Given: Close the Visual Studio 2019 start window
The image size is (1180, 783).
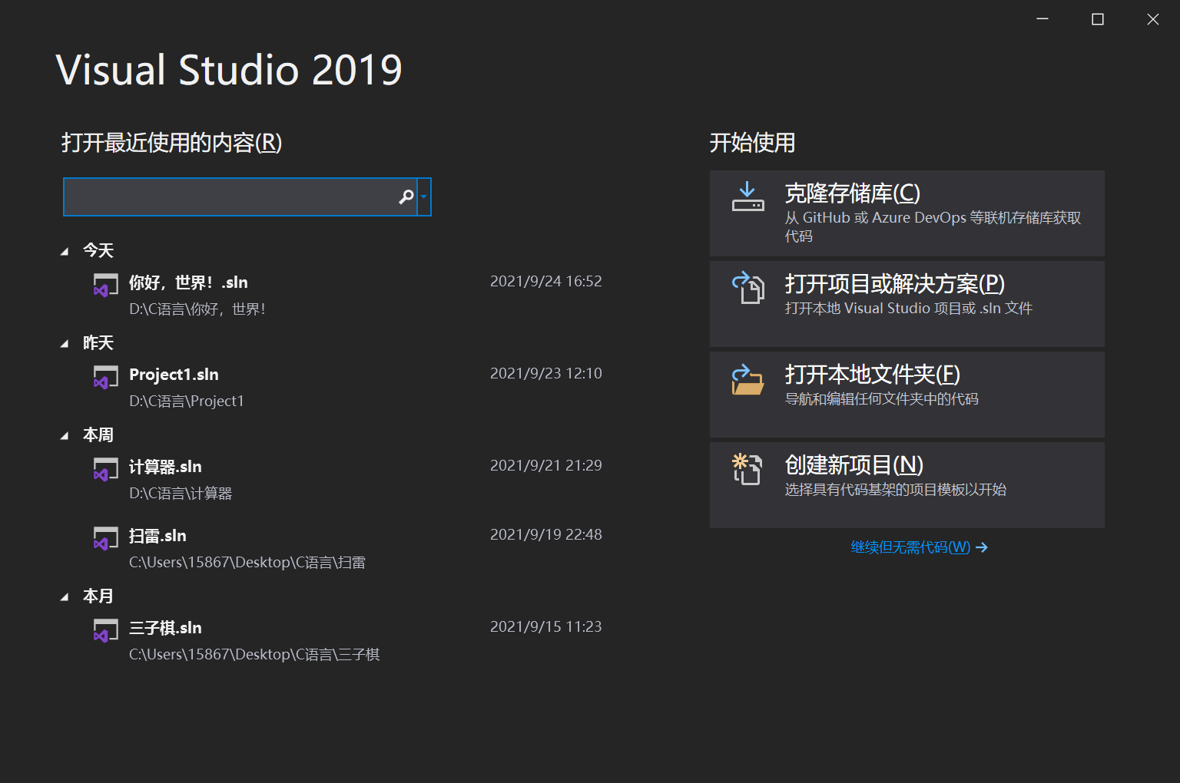Looking at the screenshot, I should 1153,19.
